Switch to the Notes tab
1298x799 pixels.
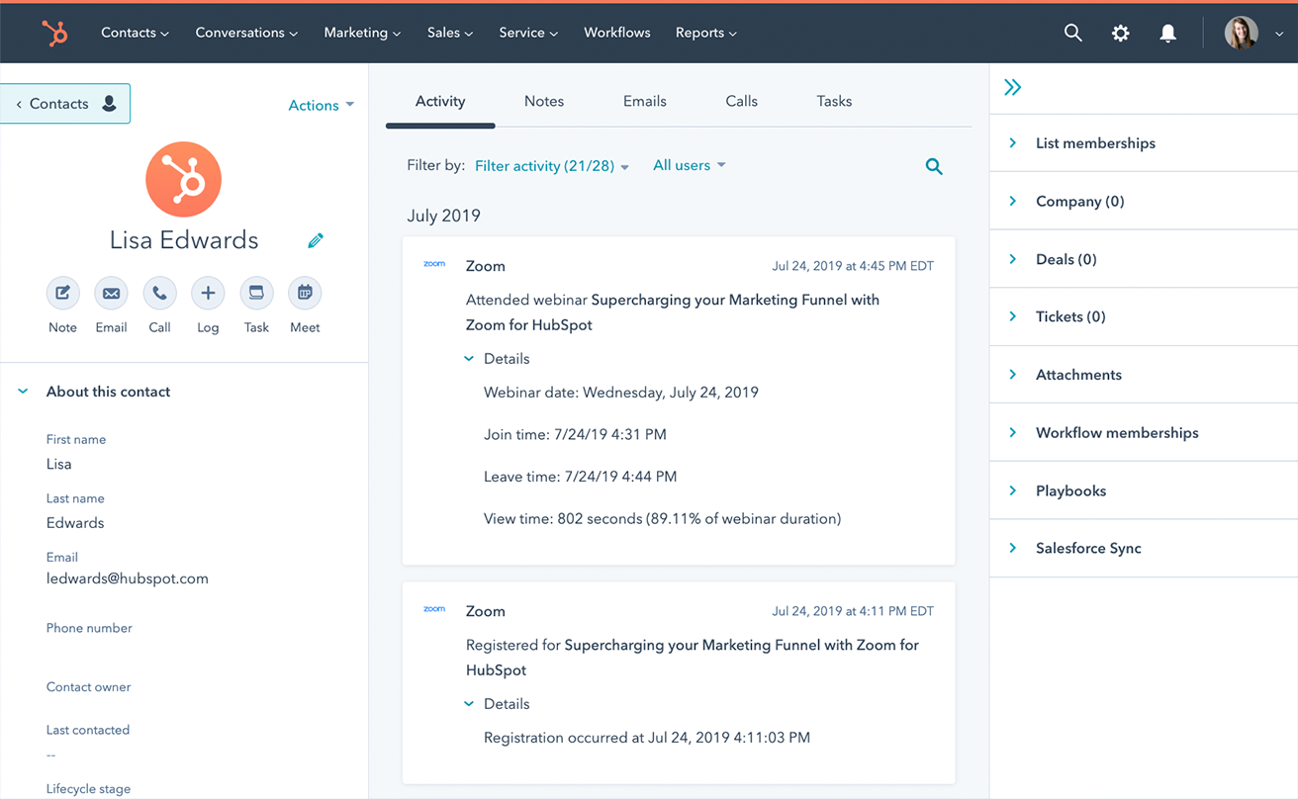[x=544, y=101]
